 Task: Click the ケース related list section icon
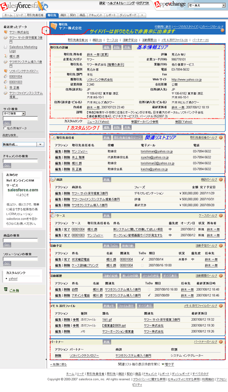53,215
